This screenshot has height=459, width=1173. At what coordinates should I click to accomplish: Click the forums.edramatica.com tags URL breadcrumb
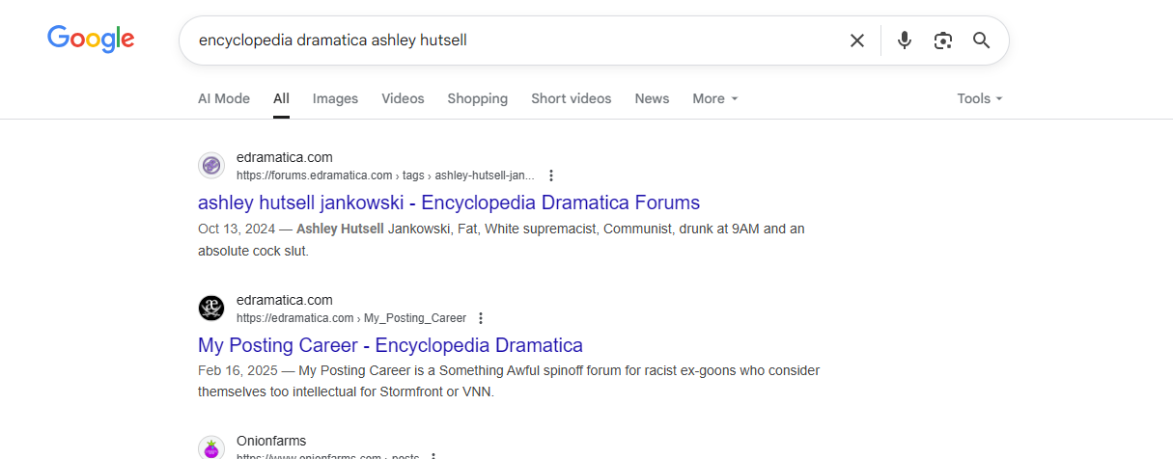tap(385, 175)
